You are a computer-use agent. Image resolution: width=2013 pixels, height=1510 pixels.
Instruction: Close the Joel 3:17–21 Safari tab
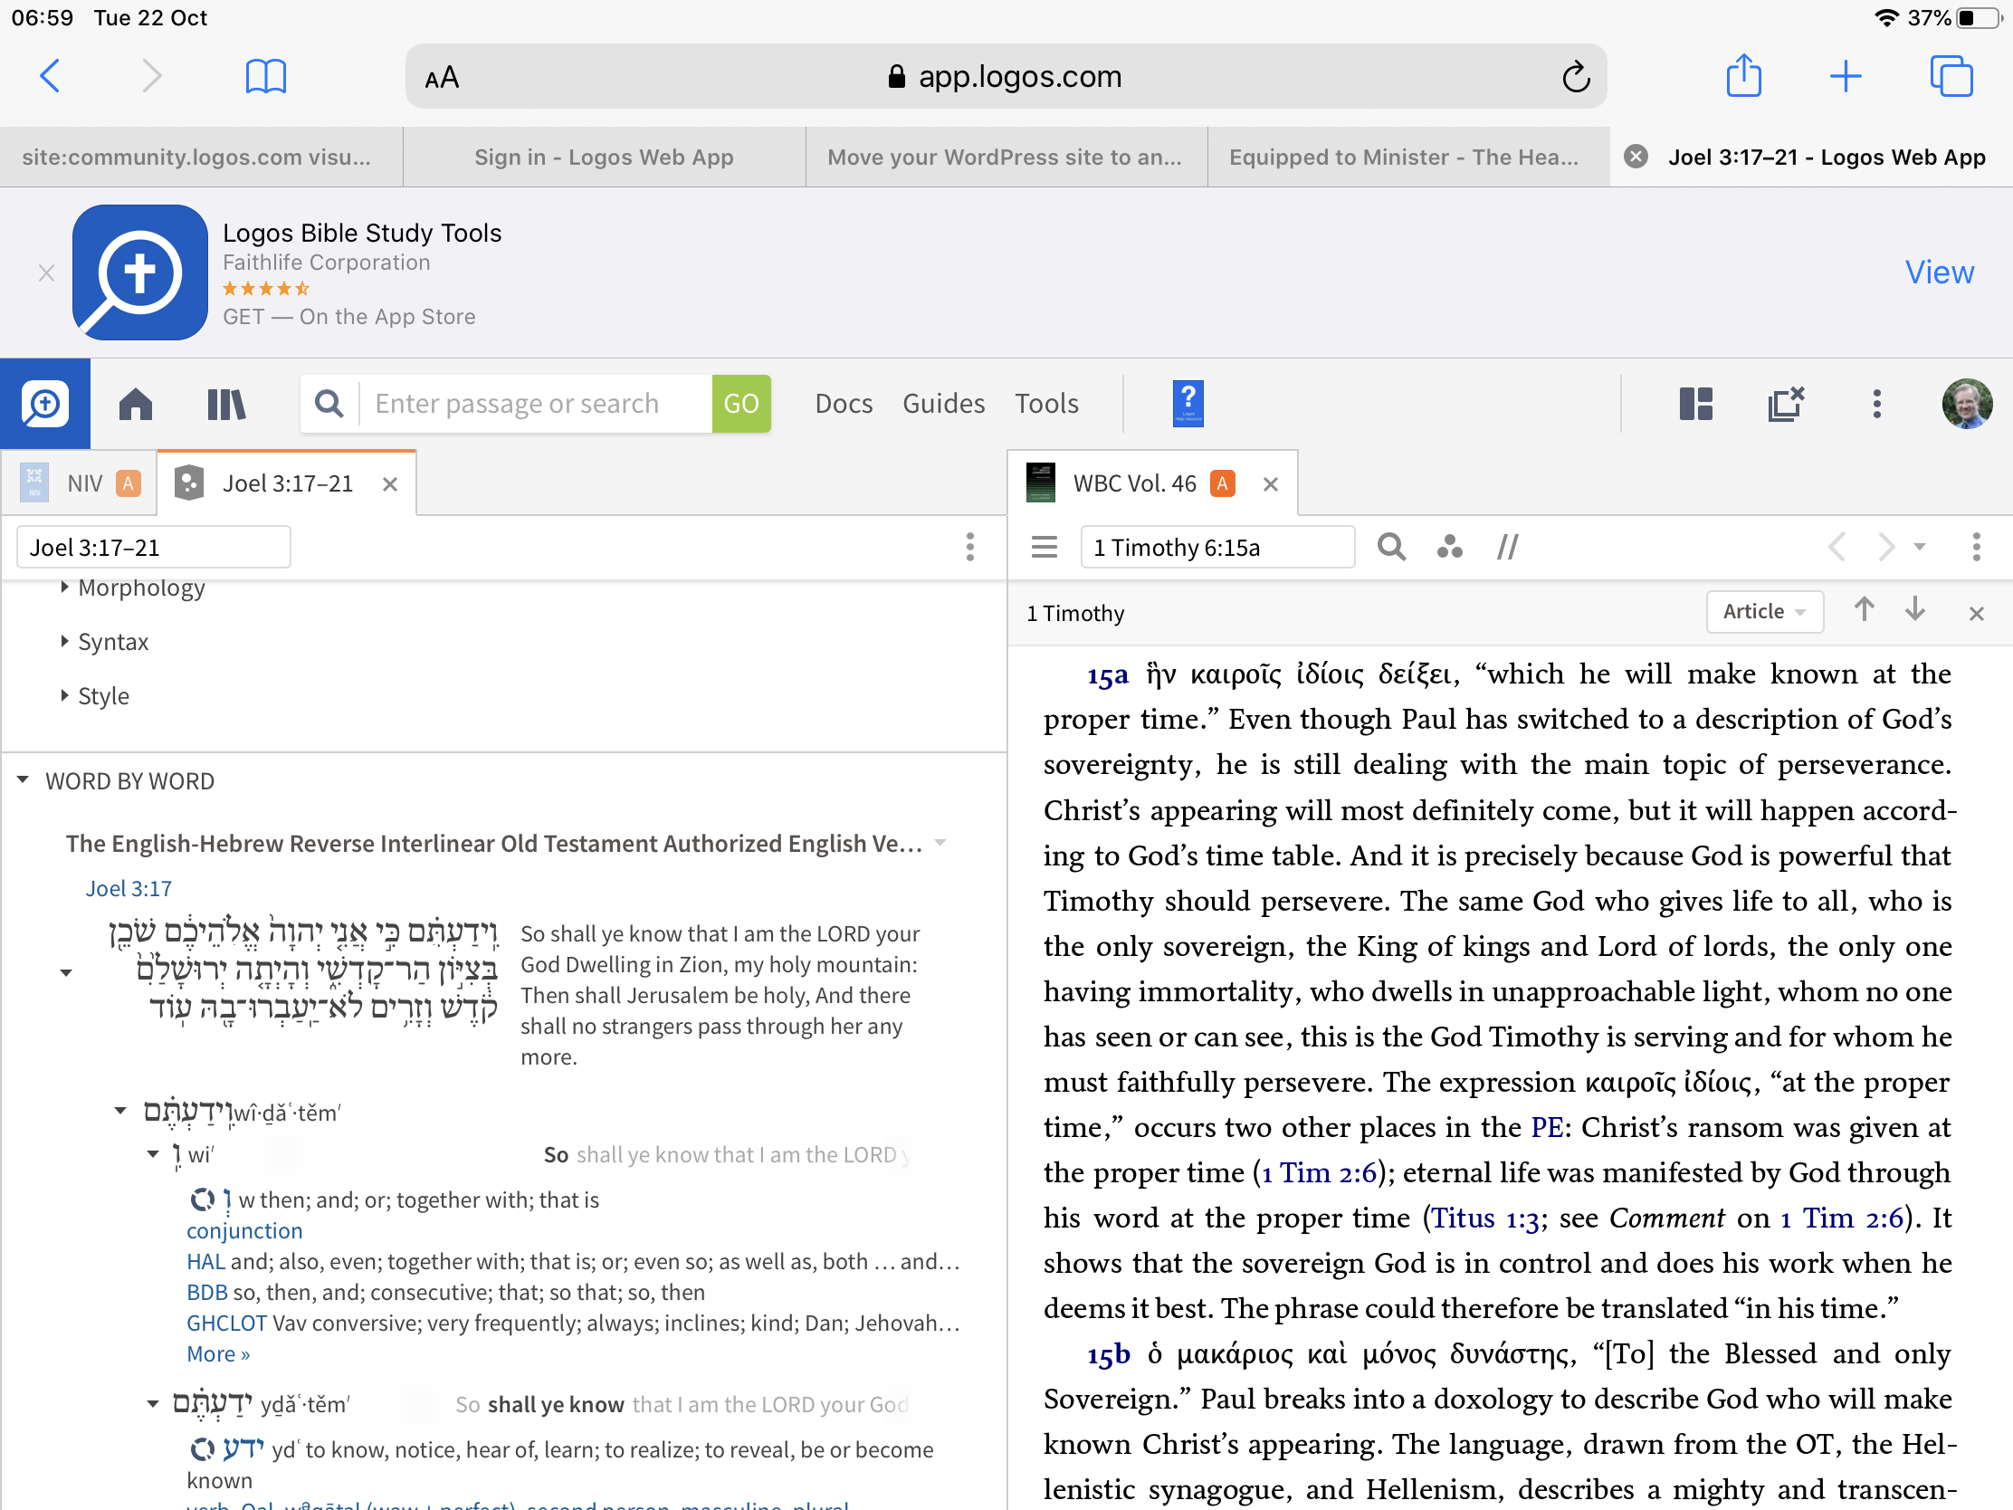pos(1636,157)
